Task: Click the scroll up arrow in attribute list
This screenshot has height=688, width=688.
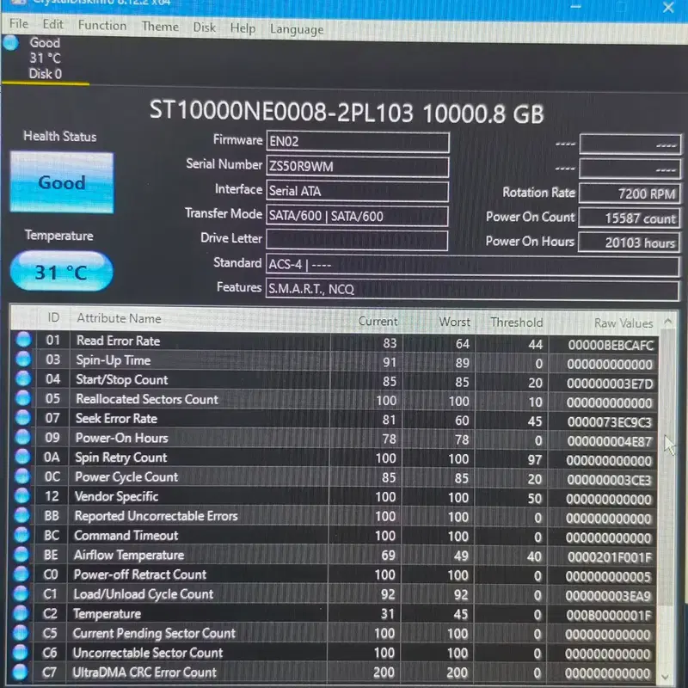Action: tap(668, 322)
